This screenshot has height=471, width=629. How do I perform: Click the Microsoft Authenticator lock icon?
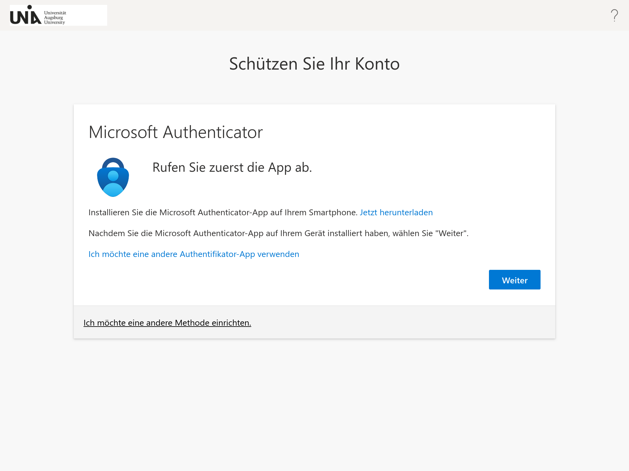pos(113,177)
